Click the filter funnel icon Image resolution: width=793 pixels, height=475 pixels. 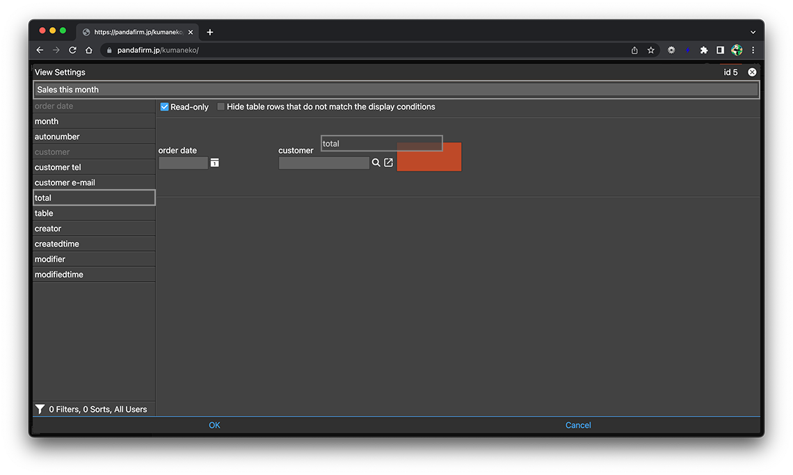[x=40, y=410]
